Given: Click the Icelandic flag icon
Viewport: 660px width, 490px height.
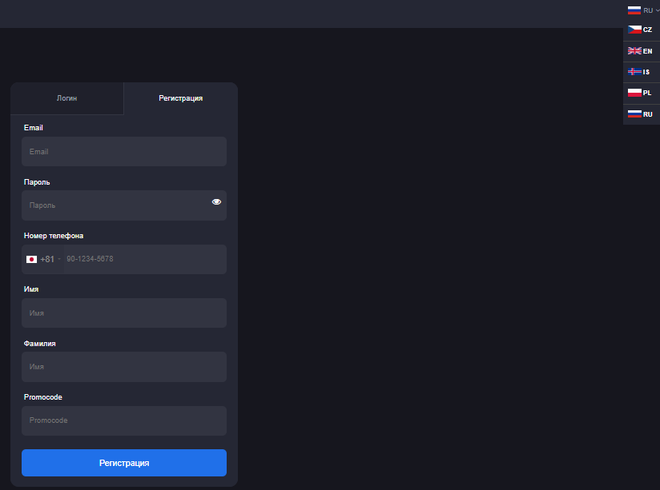Looking at the screenshot, I should [634, 72].
